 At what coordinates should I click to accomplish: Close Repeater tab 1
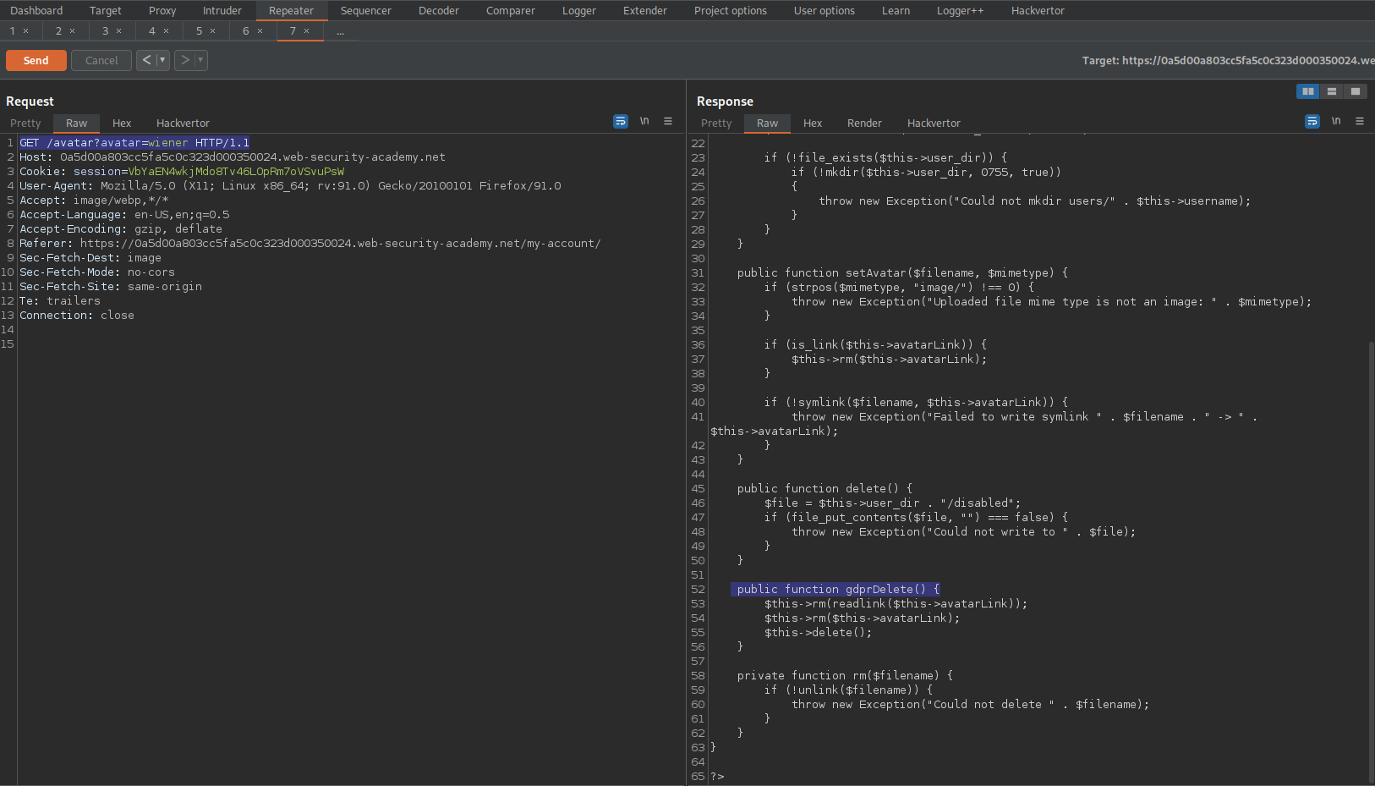26,31
